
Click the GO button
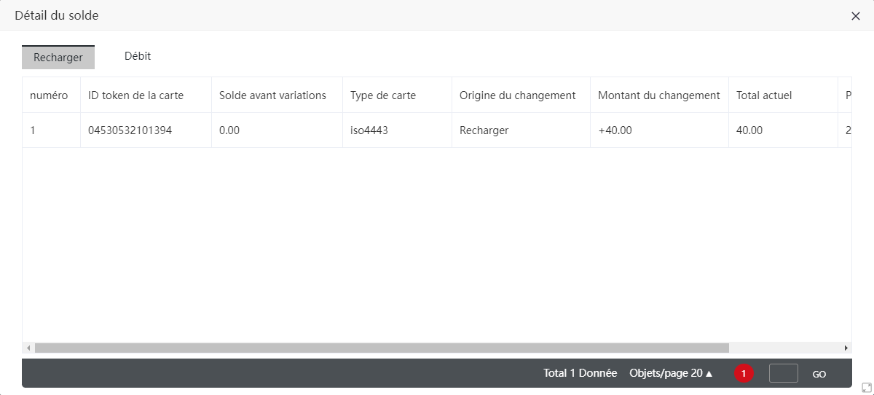click(x=819, y=374)
